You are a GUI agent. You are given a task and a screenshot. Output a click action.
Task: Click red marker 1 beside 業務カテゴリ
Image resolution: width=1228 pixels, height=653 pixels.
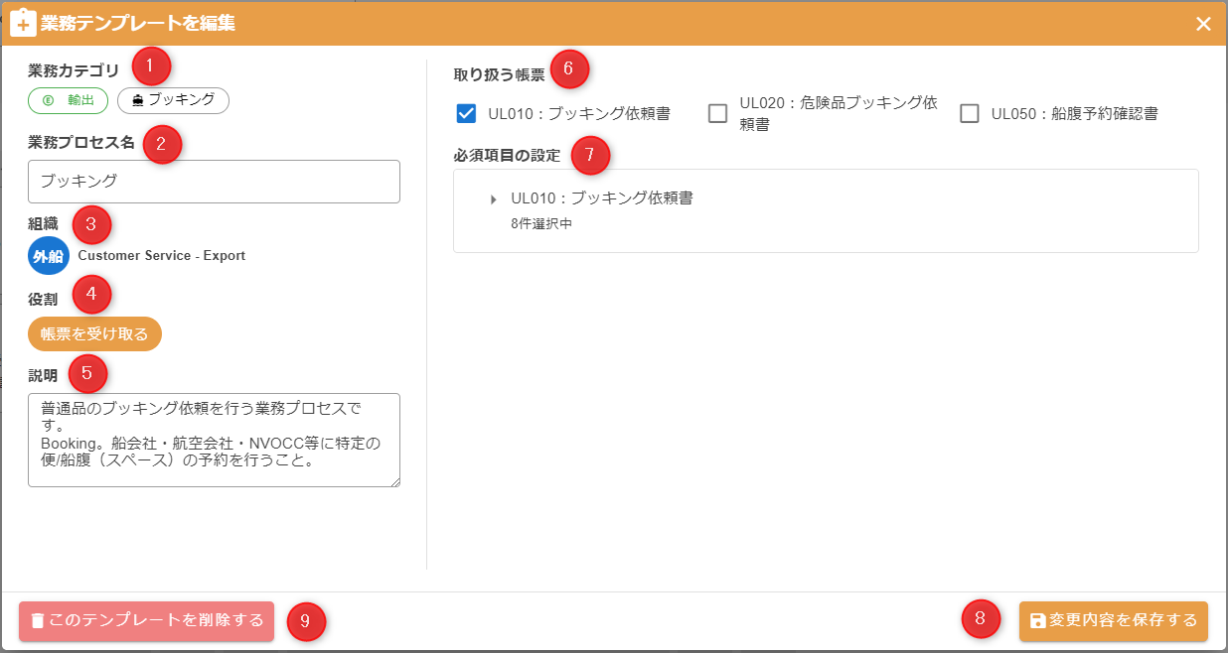[x=150, y=67]
